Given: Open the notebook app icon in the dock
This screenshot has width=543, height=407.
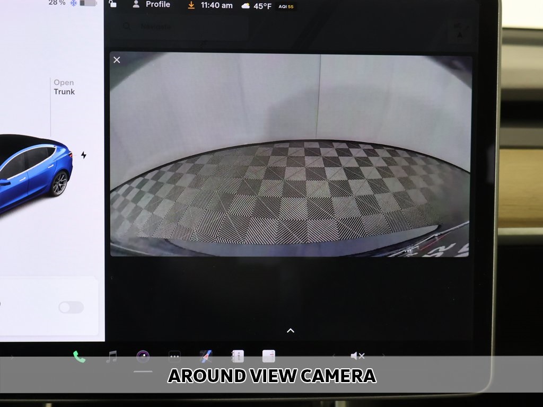Looking at the screenshot, I should coord(238,357).
